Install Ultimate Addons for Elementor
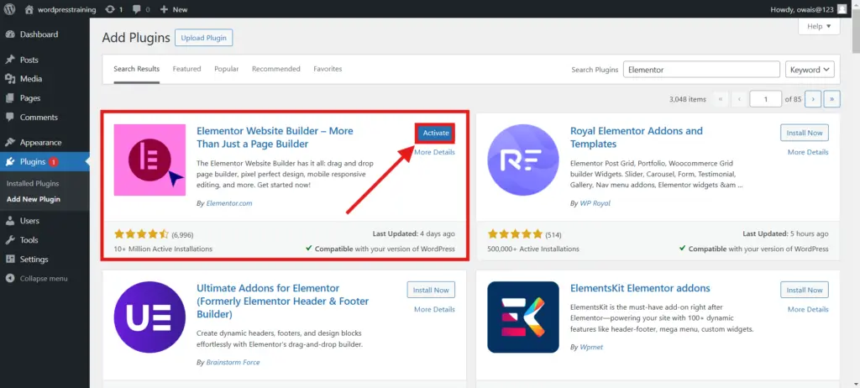 point(431,290)
